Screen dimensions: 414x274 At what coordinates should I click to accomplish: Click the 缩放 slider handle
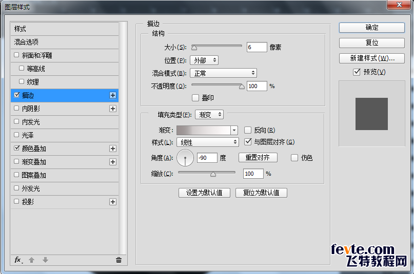213,174
